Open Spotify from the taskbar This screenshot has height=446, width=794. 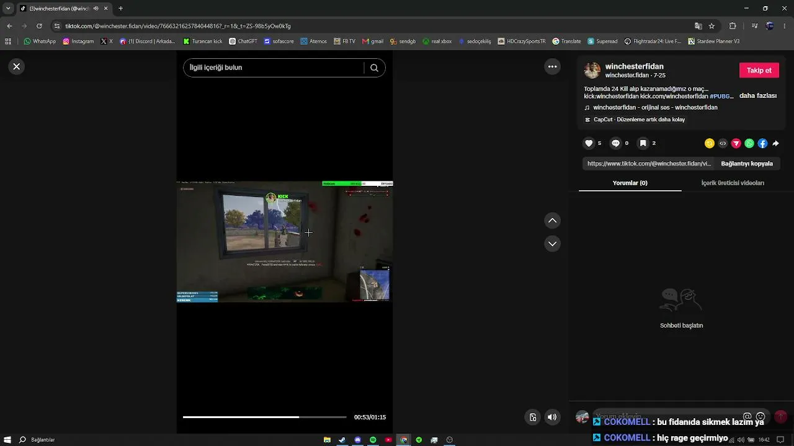click(x=373, y=440)
